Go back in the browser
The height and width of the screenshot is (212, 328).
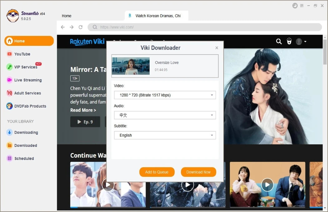[x=63, y=27]
